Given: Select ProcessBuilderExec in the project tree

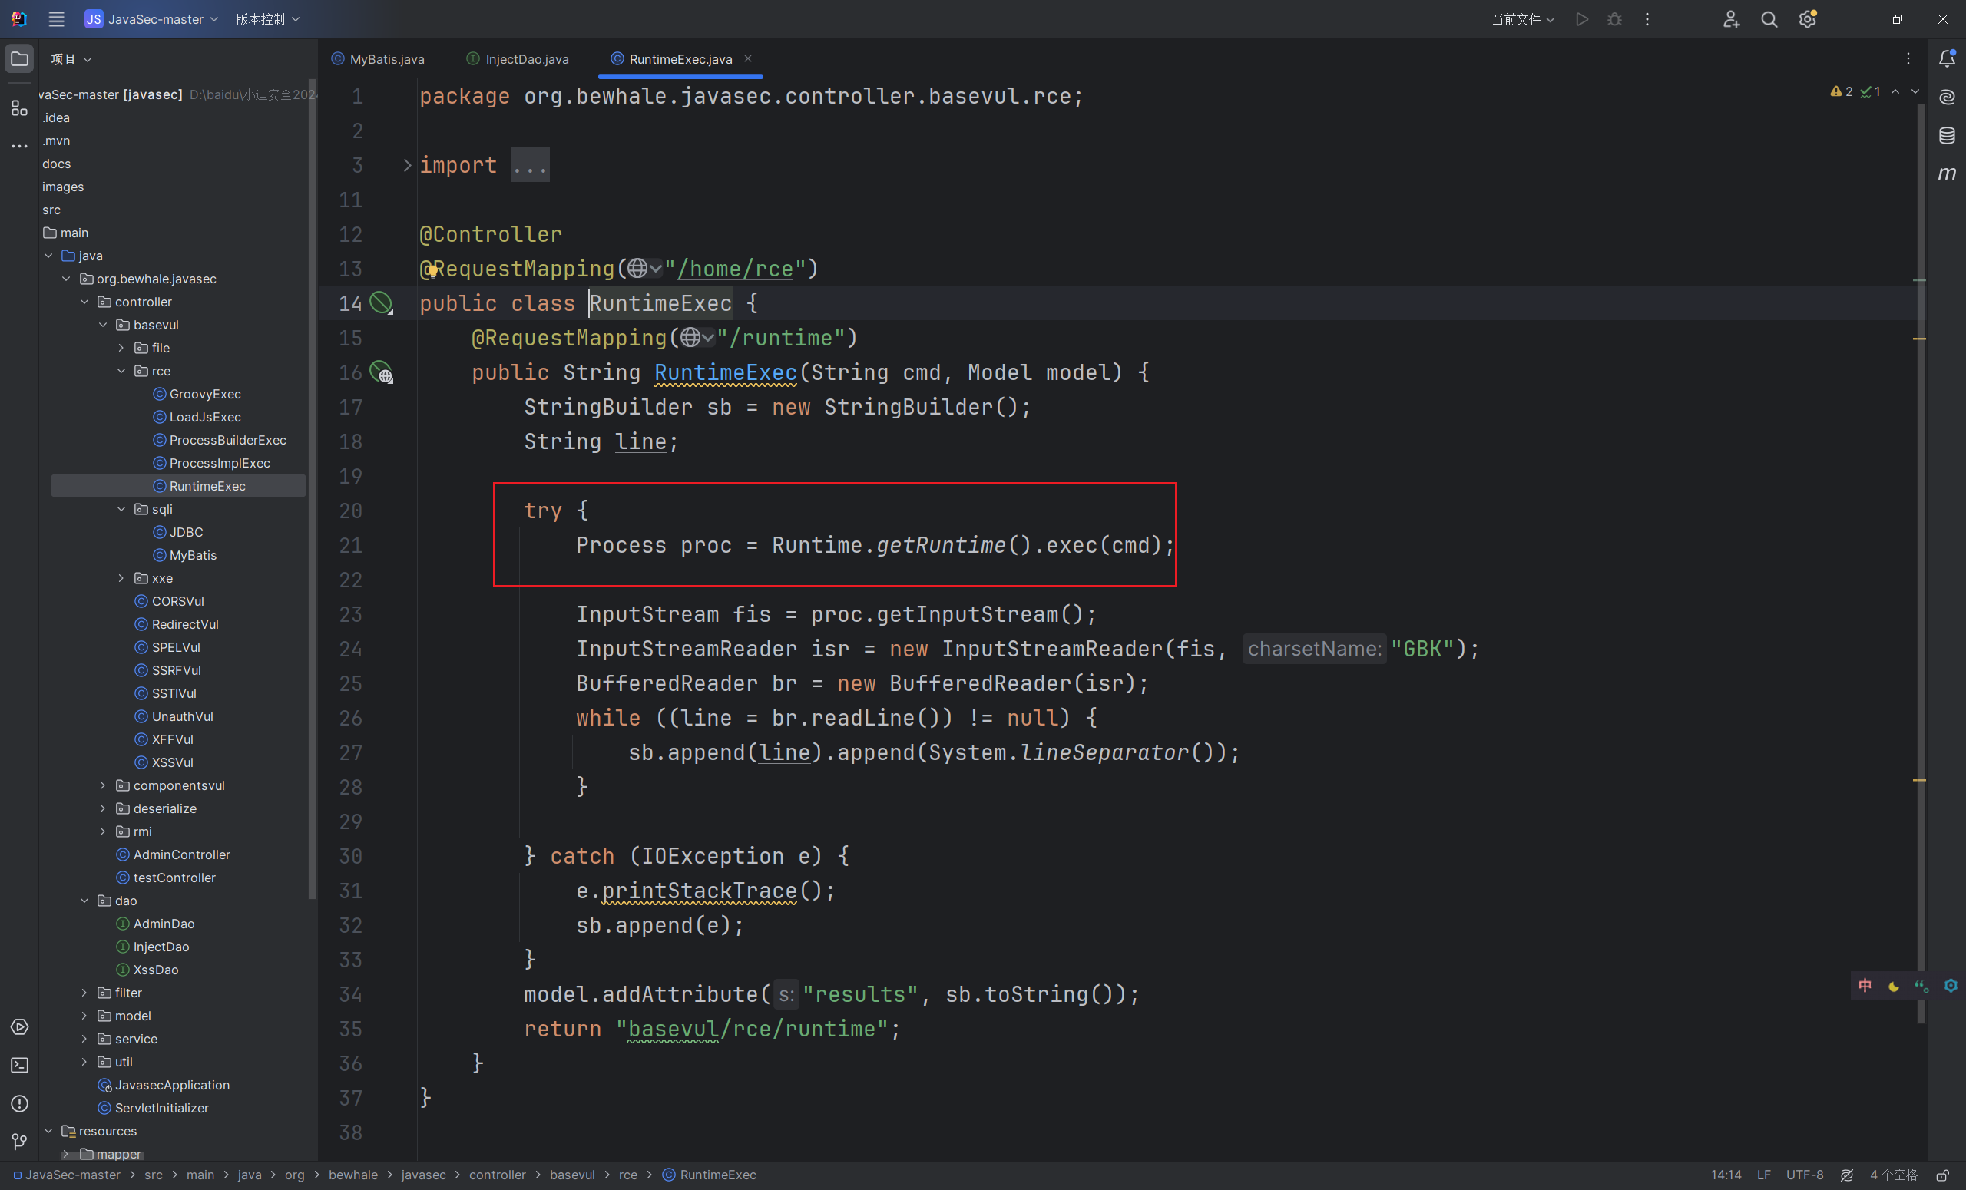Looking at the screenshot, I should coord(227,440).
